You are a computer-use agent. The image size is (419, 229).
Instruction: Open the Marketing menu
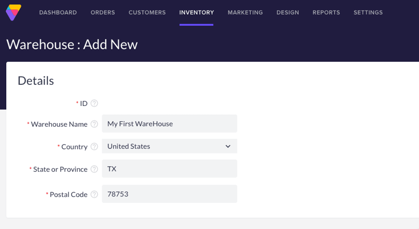pyautogui.click(x=245, y=13)
